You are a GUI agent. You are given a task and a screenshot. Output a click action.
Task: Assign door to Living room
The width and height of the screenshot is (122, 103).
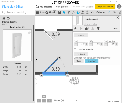click(x=92, y=61)
